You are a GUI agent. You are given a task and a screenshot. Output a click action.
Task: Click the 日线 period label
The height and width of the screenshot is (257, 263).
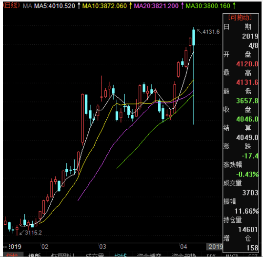click(x=11, y=5)
